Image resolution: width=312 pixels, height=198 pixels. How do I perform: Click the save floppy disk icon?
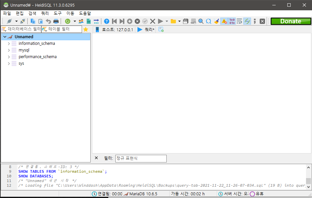pos(186,21)
